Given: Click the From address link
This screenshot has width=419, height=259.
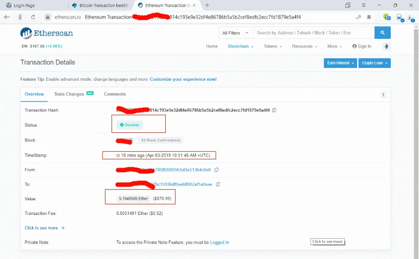Looking at the screenshot, I should pyautogui.click(x=163, y=170).
